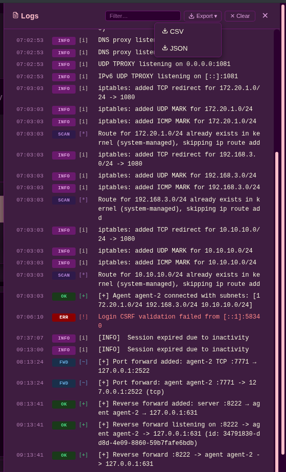Close the Logs panel
Image resolution: width=286 pixels, height=472 pixels.
(x=265, y=15)
